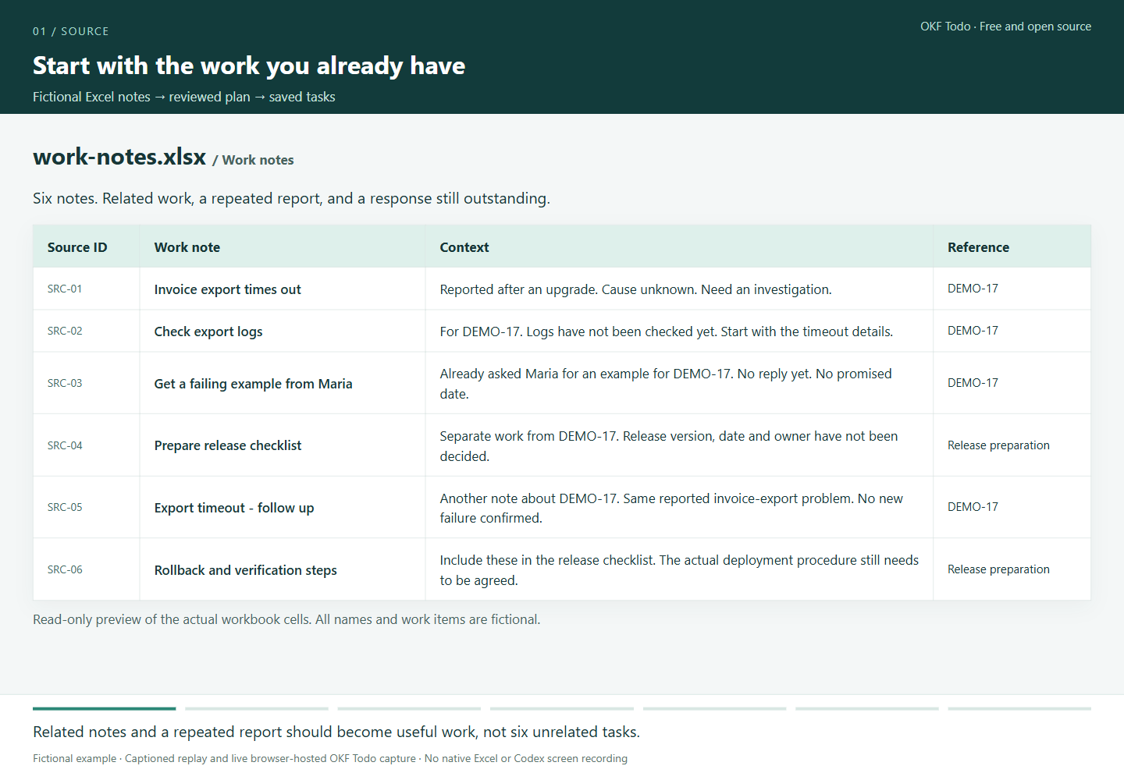Click the '01 / SOURCE' section label

[71, 31]
